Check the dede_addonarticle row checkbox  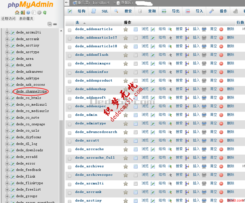tap(70, 30)
